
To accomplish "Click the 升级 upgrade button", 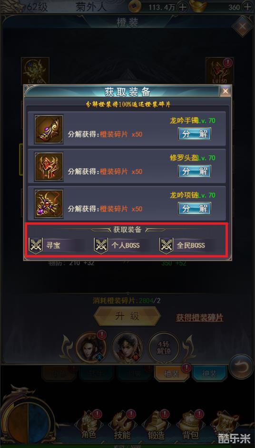I will point(127,316).
